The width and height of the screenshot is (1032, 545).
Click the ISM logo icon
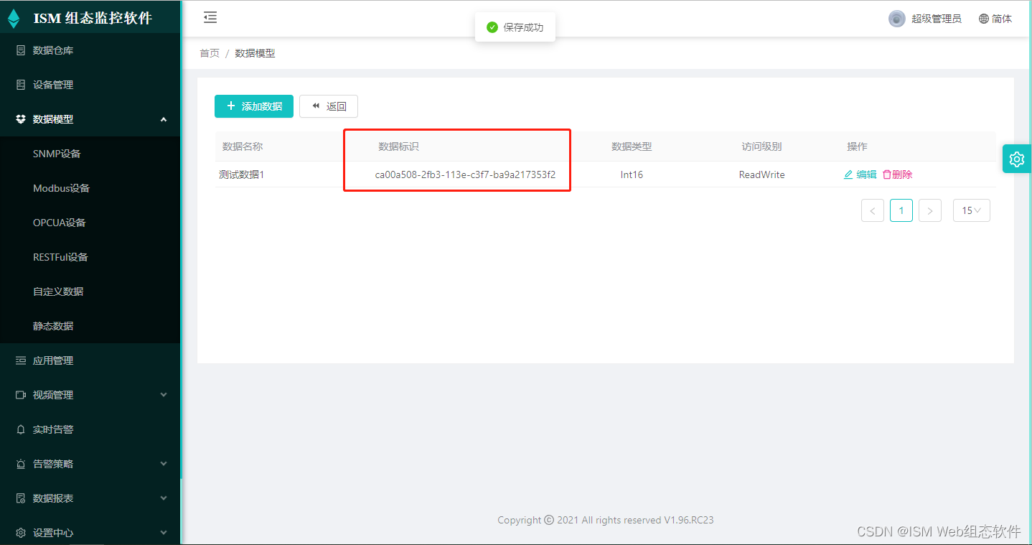(x=14, y=19)
